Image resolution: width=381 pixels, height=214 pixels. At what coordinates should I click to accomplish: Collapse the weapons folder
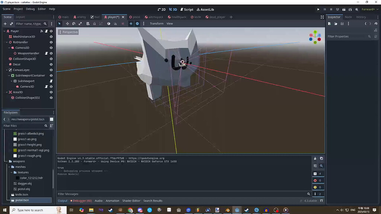(x=7, y=161)
